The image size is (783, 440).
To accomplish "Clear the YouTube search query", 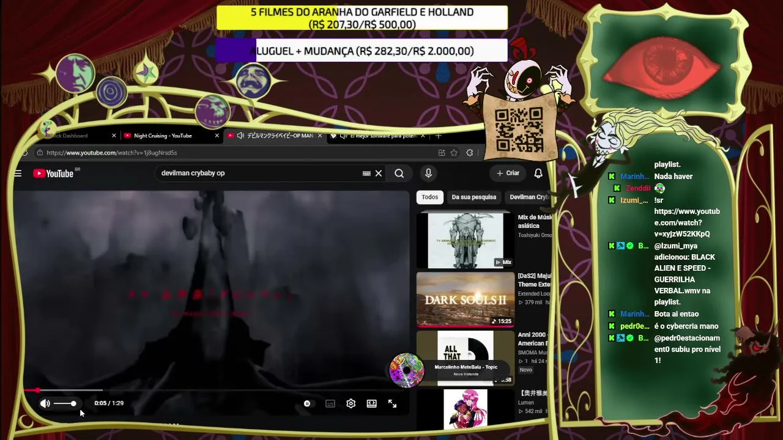I will pyautogui.click(x=379, y=174).
